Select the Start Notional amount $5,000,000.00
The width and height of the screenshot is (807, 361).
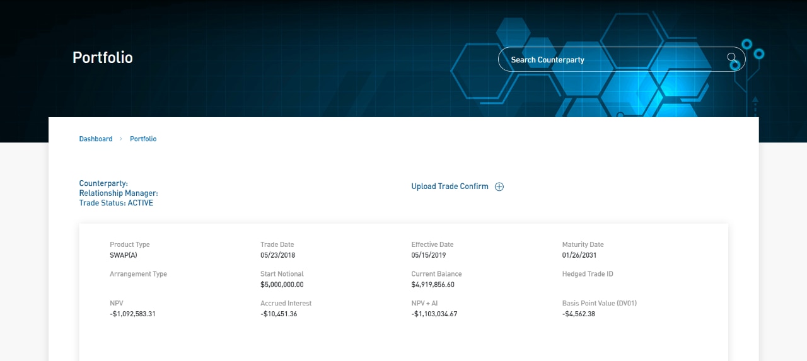pyautogui.click(x=282, y=285)
